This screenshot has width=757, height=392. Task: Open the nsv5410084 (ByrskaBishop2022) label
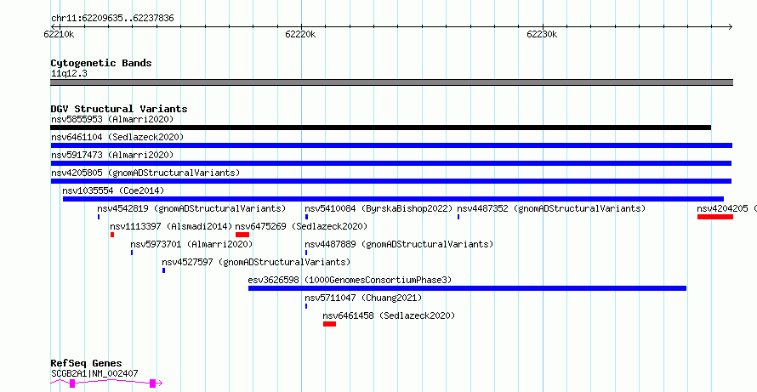click(x=378, y=208)
